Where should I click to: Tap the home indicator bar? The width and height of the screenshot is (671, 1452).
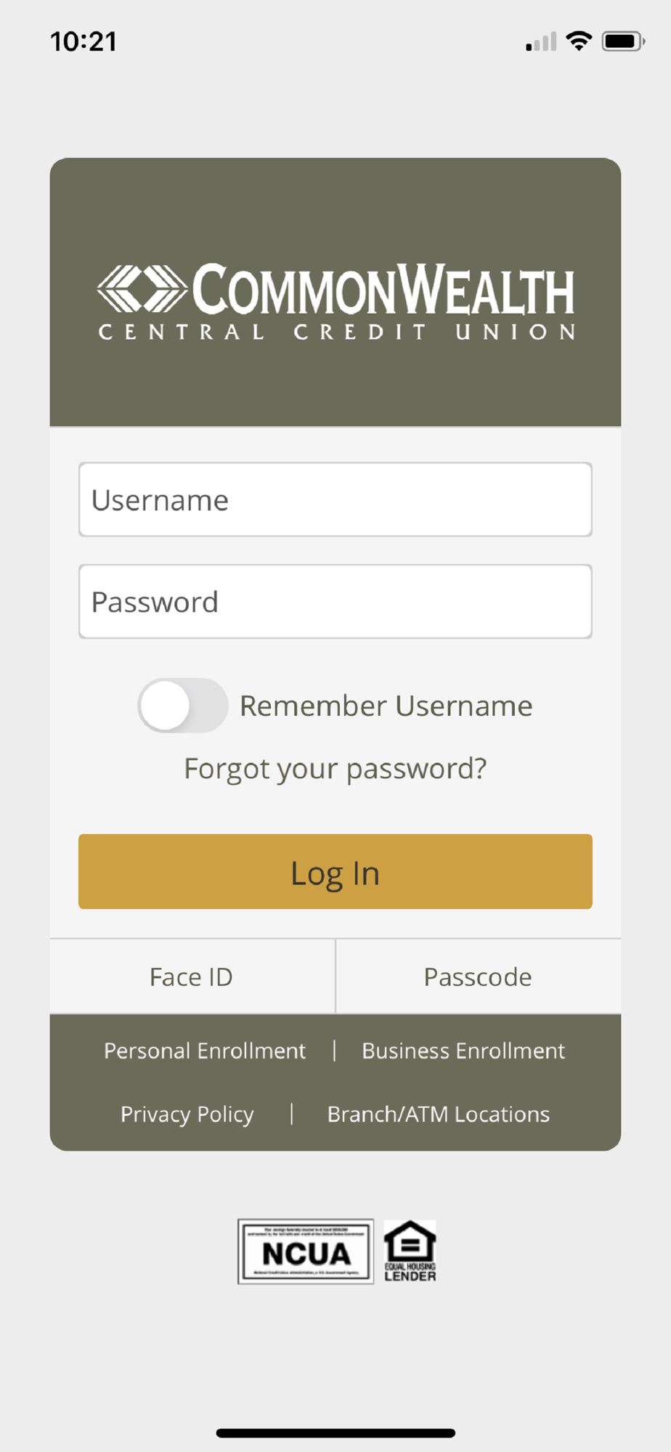335,1433
